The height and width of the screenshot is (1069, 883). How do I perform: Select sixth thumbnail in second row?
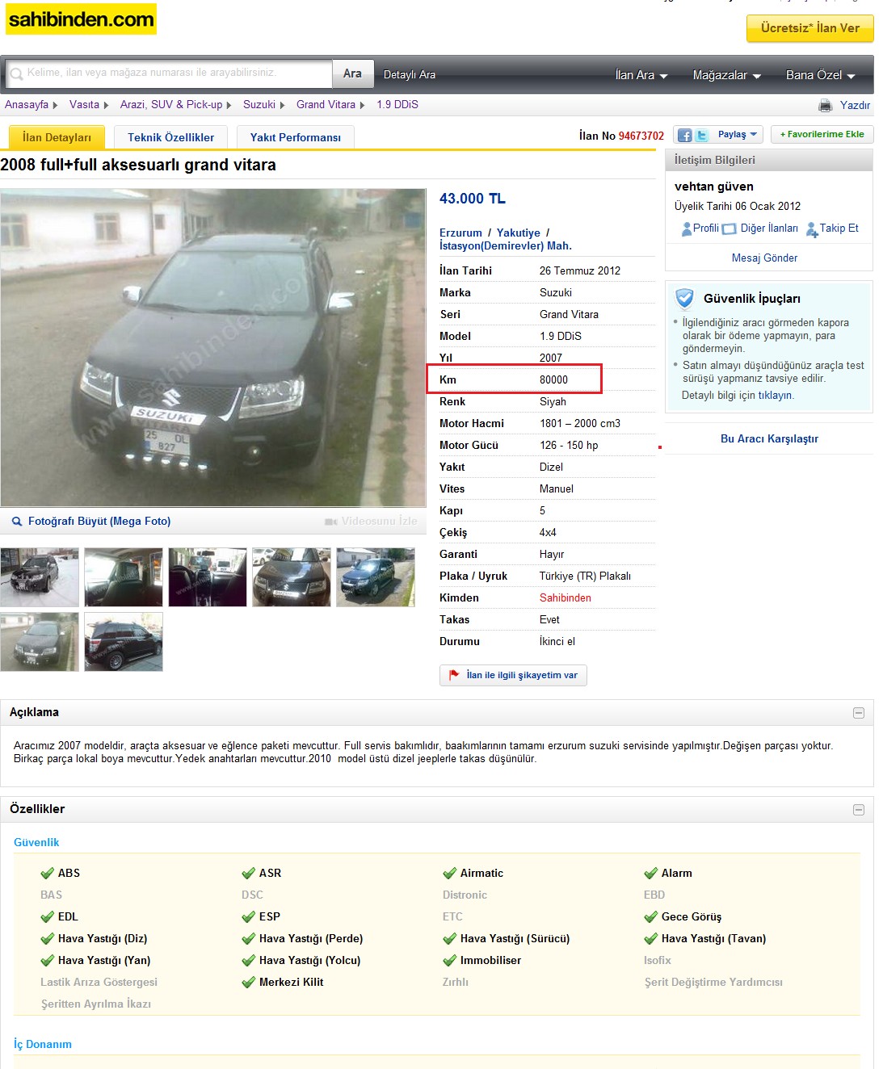tap(40, 642)
